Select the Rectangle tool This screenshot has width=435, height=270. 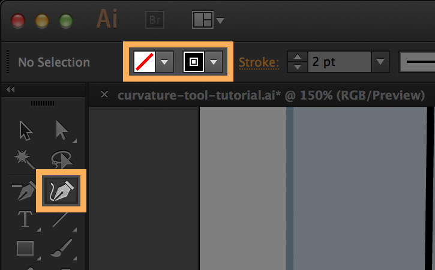25,248
